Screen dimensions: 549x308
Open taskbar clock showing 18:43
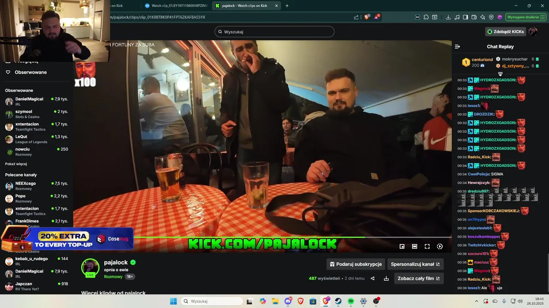point(536,301)
